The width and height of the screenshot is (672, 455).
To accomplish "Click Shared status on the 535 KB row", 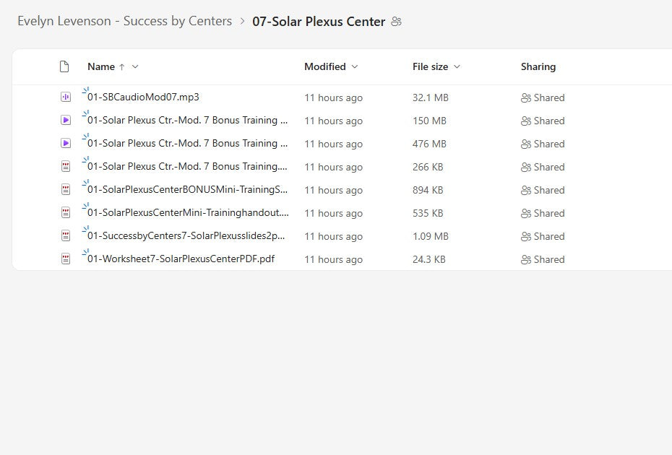I will coord(543,213).
